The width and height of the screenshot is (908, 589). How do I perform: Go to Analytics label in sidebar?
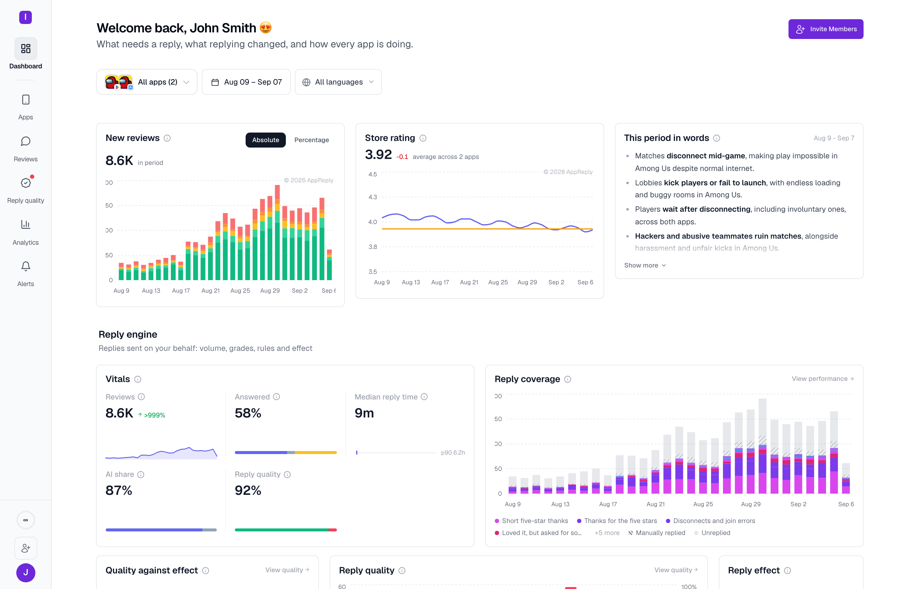[x=26, y=243]
